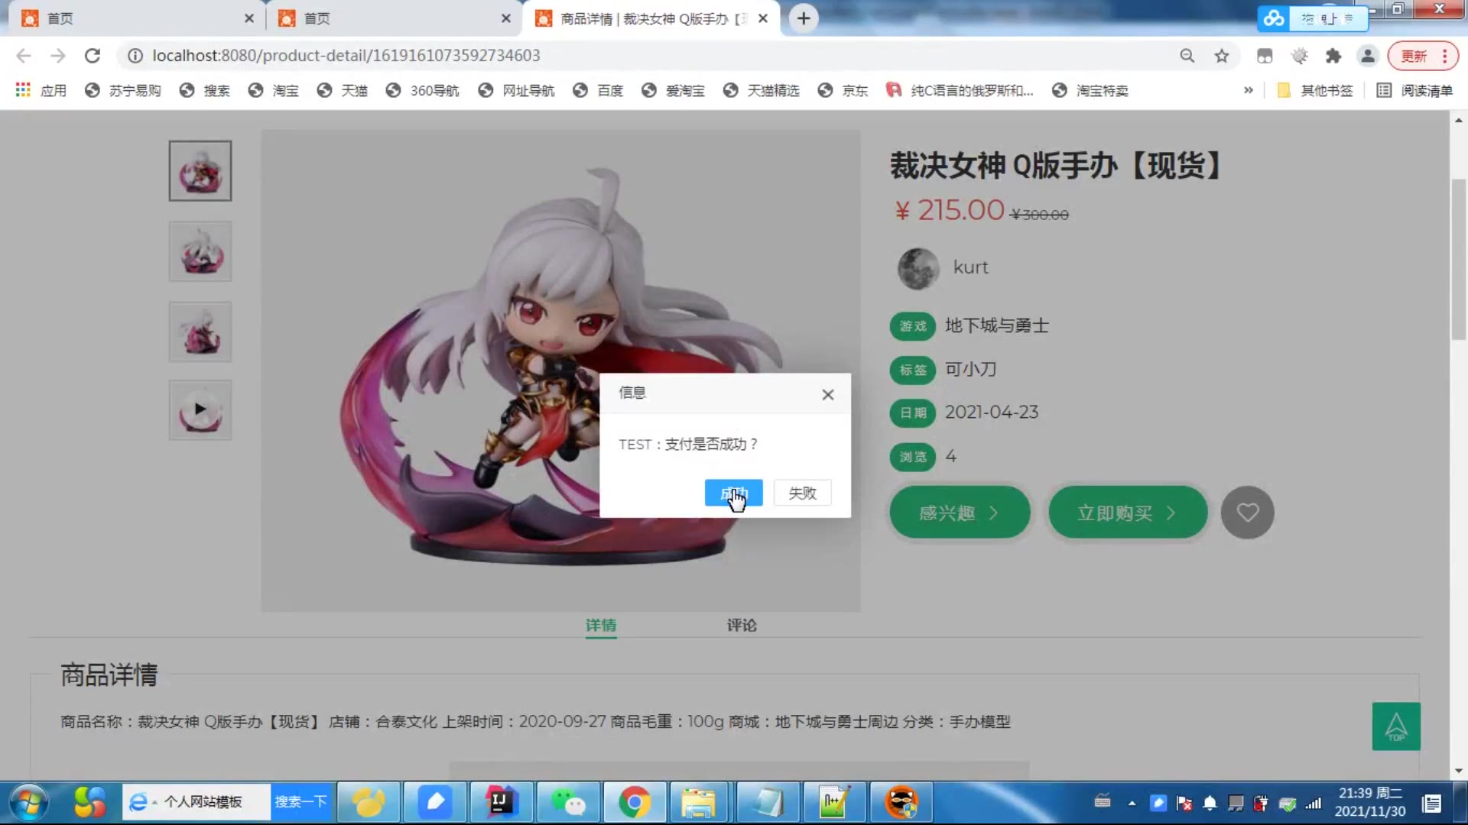1468x825 pixels.
Task: Close the 商品详情 tab
Action: [x=762, y=18]
